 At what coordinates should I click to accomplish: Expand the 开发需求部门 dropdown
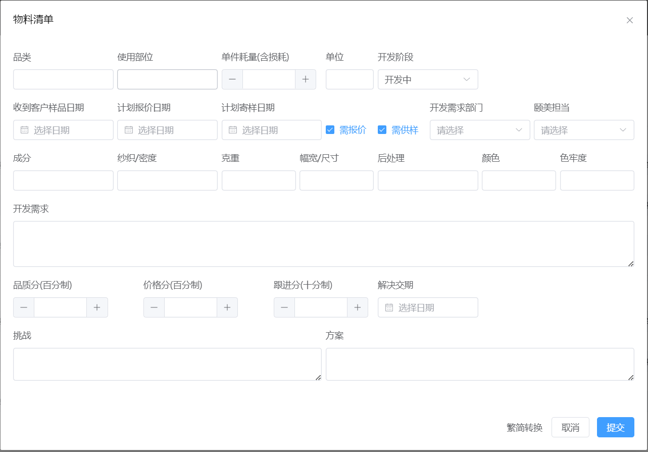point(479,130)
